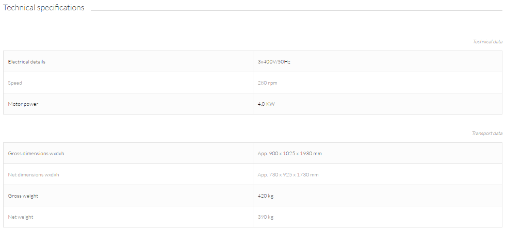This screenshot has height=229, width=505.
Task: Click the Technical specifications heading
Action: (43, 8)
